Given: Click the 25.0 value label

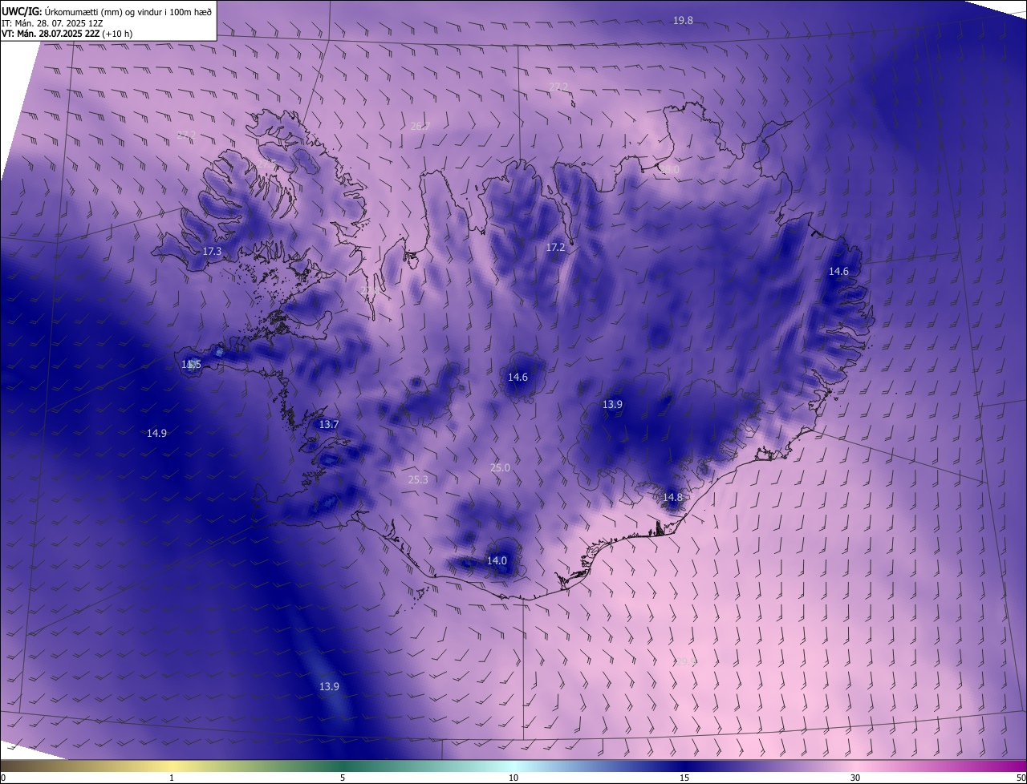Looking at the screenshot, I should pos(500,467).
